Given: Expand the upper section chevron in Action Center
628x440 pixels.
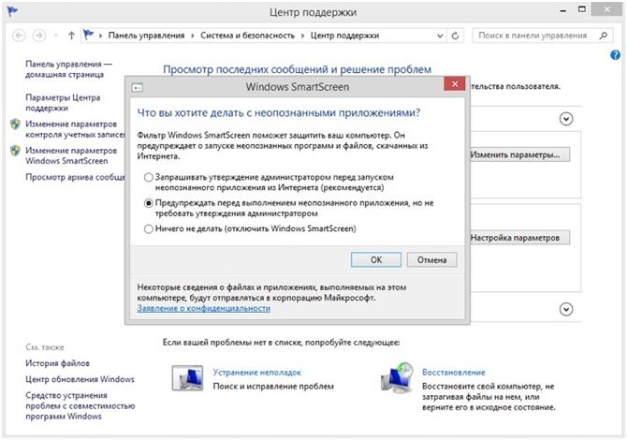Looking at the screenshot, I should (566, 119).
